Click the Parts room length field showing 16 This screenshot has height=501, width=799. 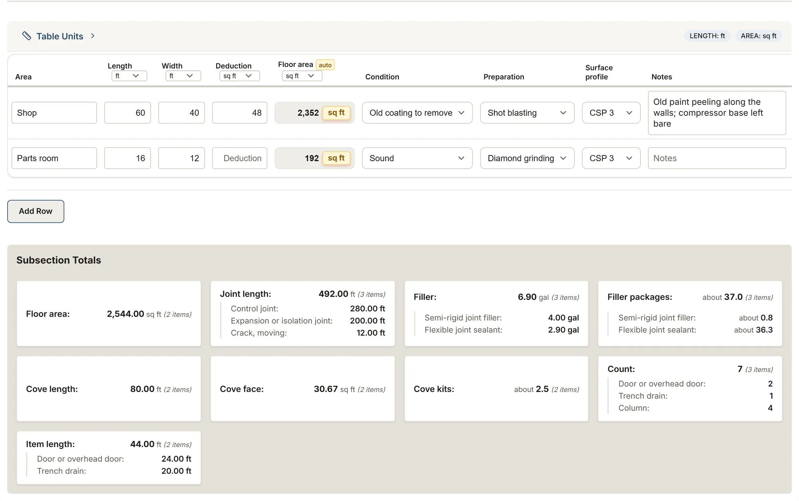127,158
